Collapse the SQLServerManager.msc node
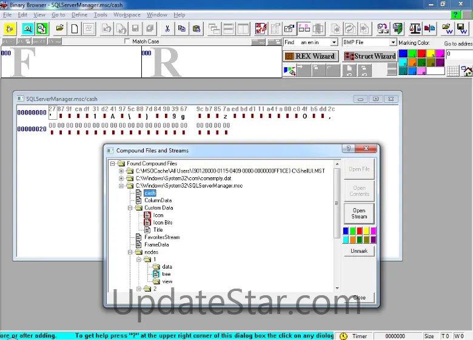 (121, 186)
